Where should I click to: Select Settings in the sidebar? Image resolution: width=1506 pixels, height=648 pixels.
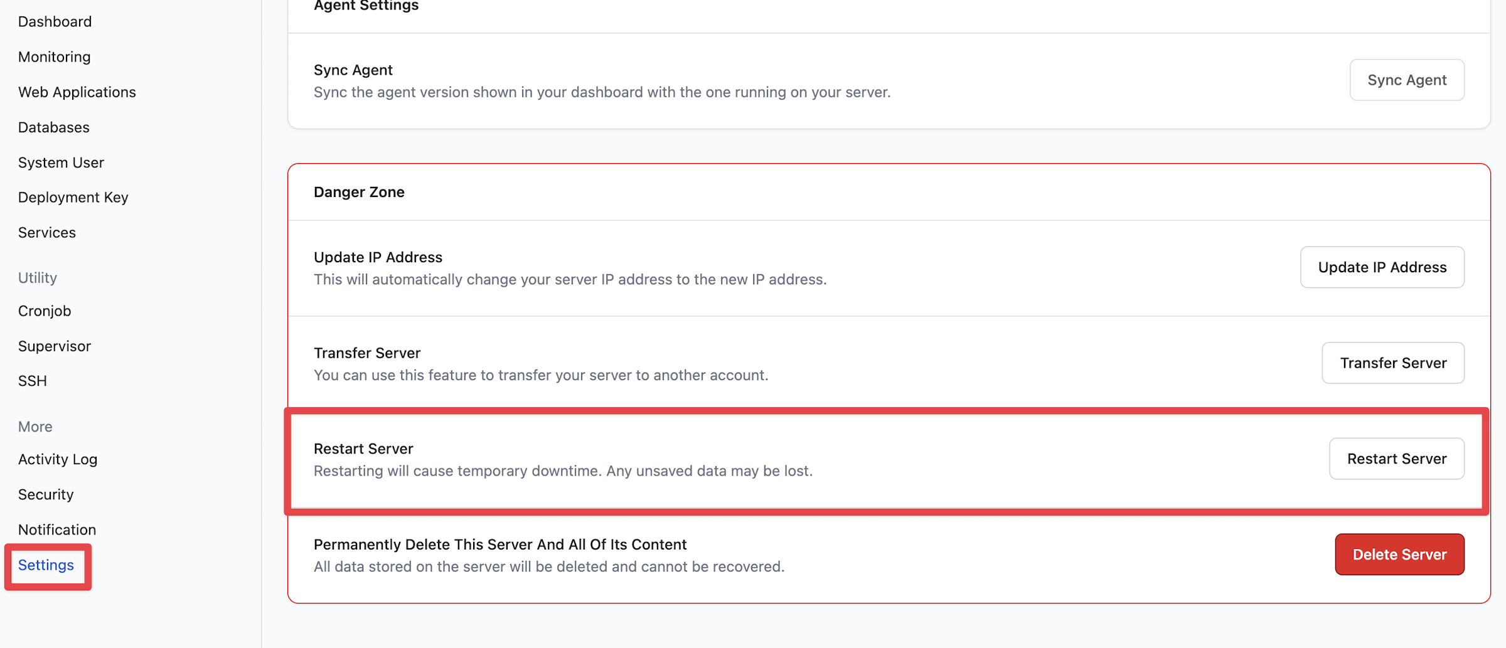(46, 565)
